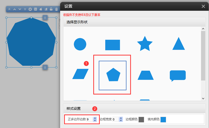The image size is (209, 128).
Task: Click the polygon side count input field
Action: 89,119
